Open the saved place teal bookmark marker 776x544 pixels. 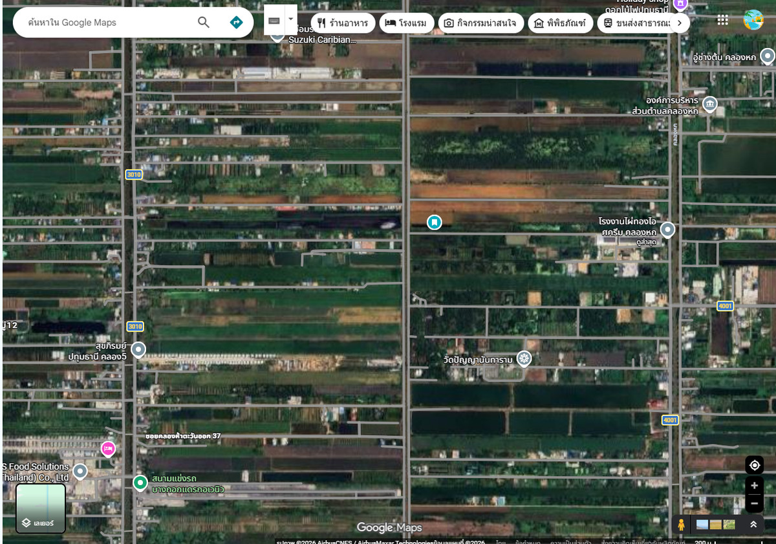(x=435, y=223)
